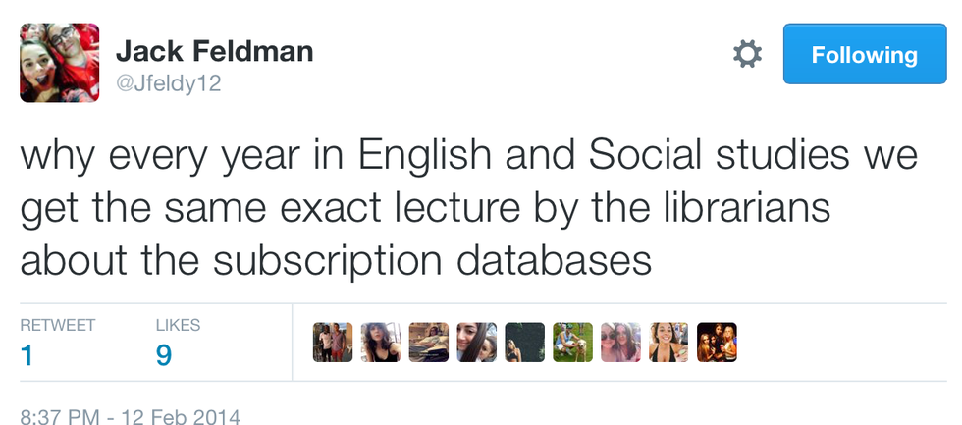Select fourth liker avatar, close-up selfie pair
The image size is (962, 425).
(x=477, y=343)
